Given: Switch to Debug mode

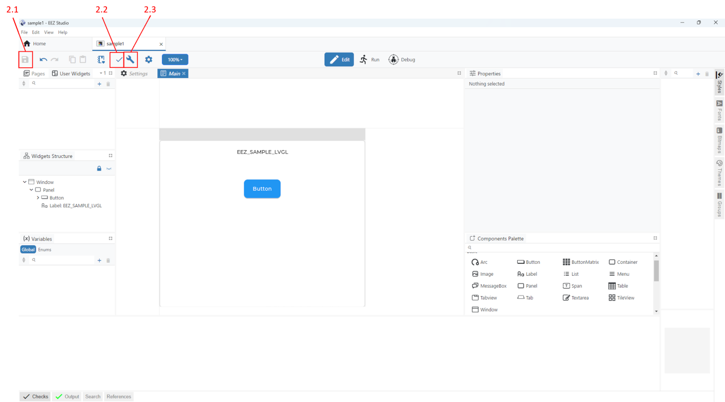Looking at the screenshot, I should 402,59.
